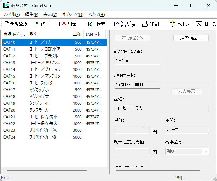Viewport: 217px width, 181px height.
Task: Open the ファイル(F) menu
Action: (11, 15)
